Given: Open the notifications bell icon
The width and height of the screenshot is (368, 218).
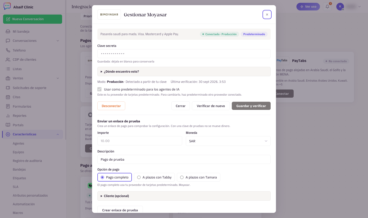Looking at the screenshot, I should [x=327, y=7].
